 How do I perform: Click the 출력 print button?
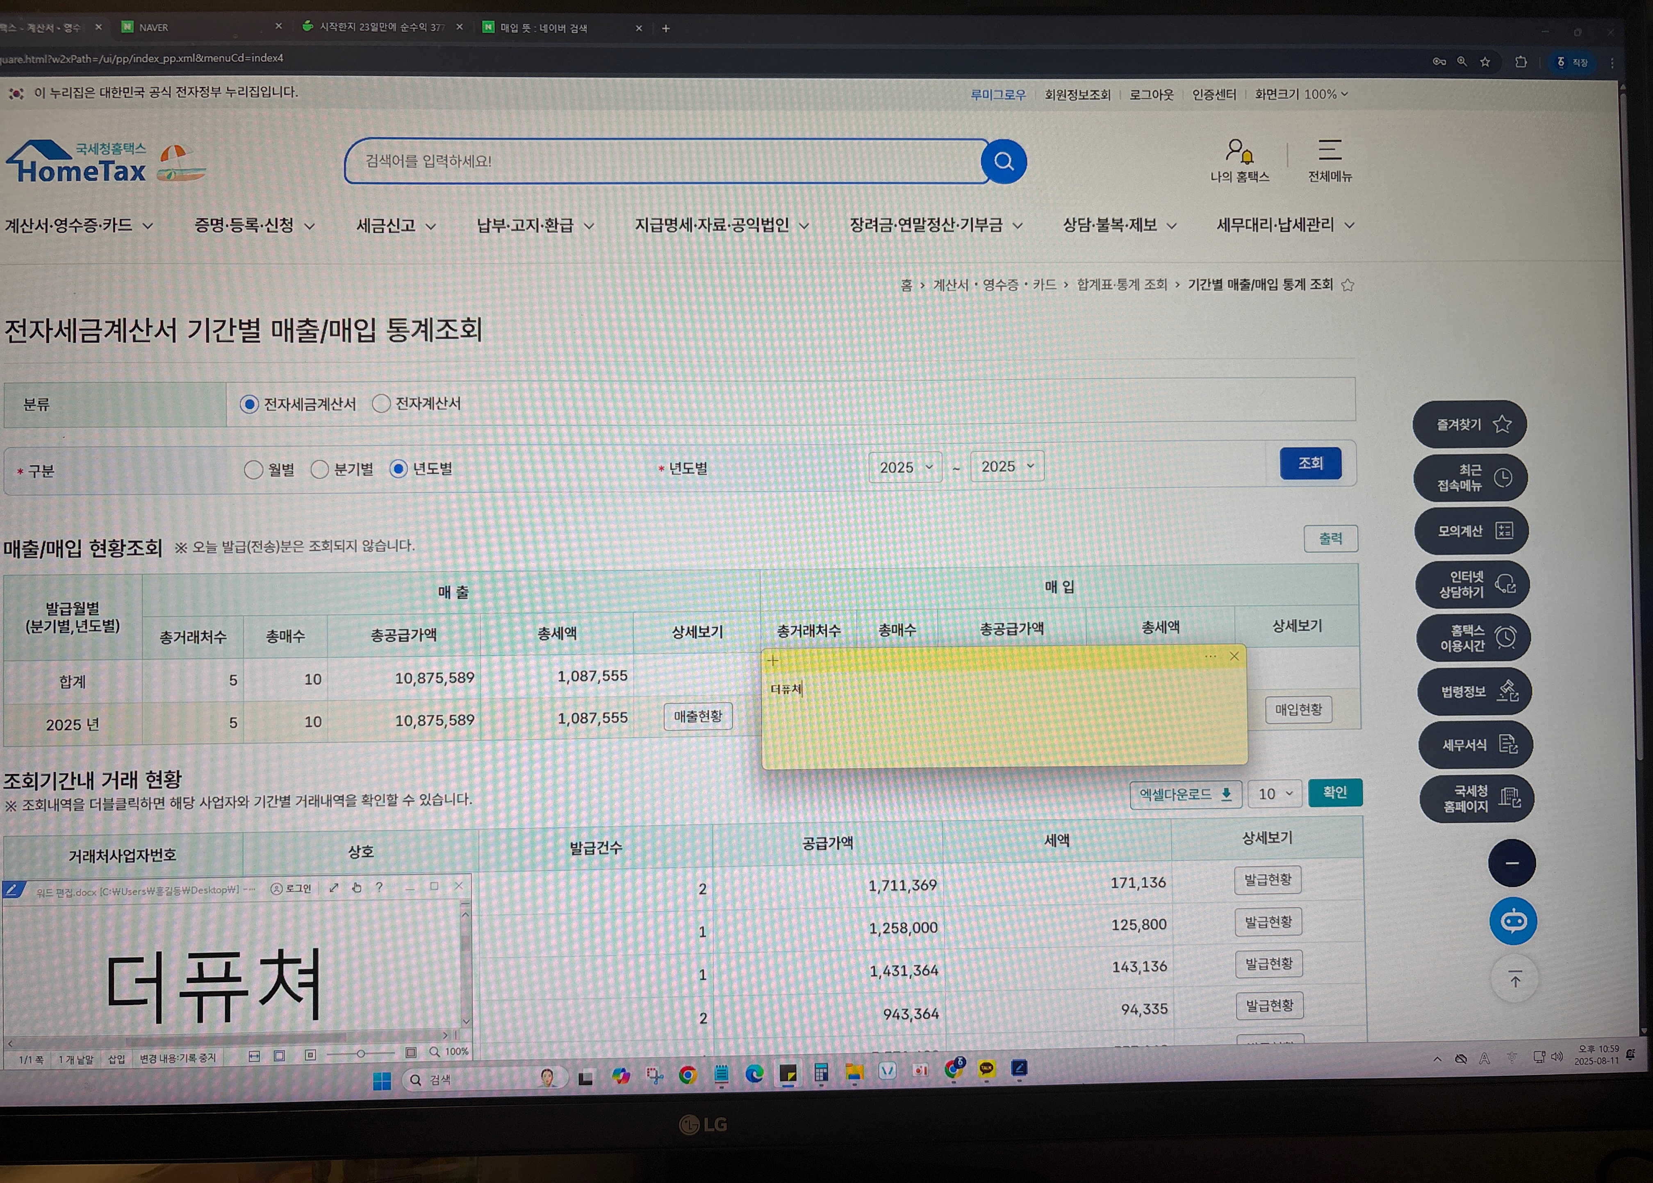click(1330, 538)
